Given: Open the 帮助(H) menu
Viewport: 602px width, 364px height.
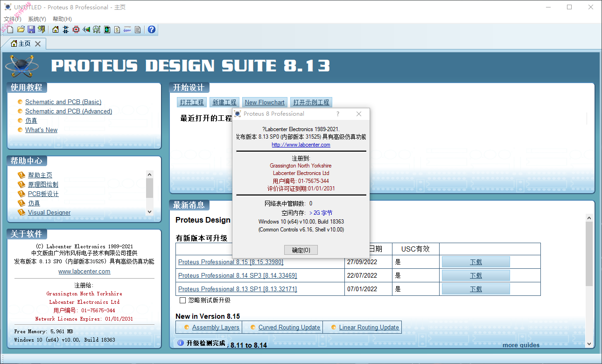Looking at the screenshot, I should click(62, 19).
